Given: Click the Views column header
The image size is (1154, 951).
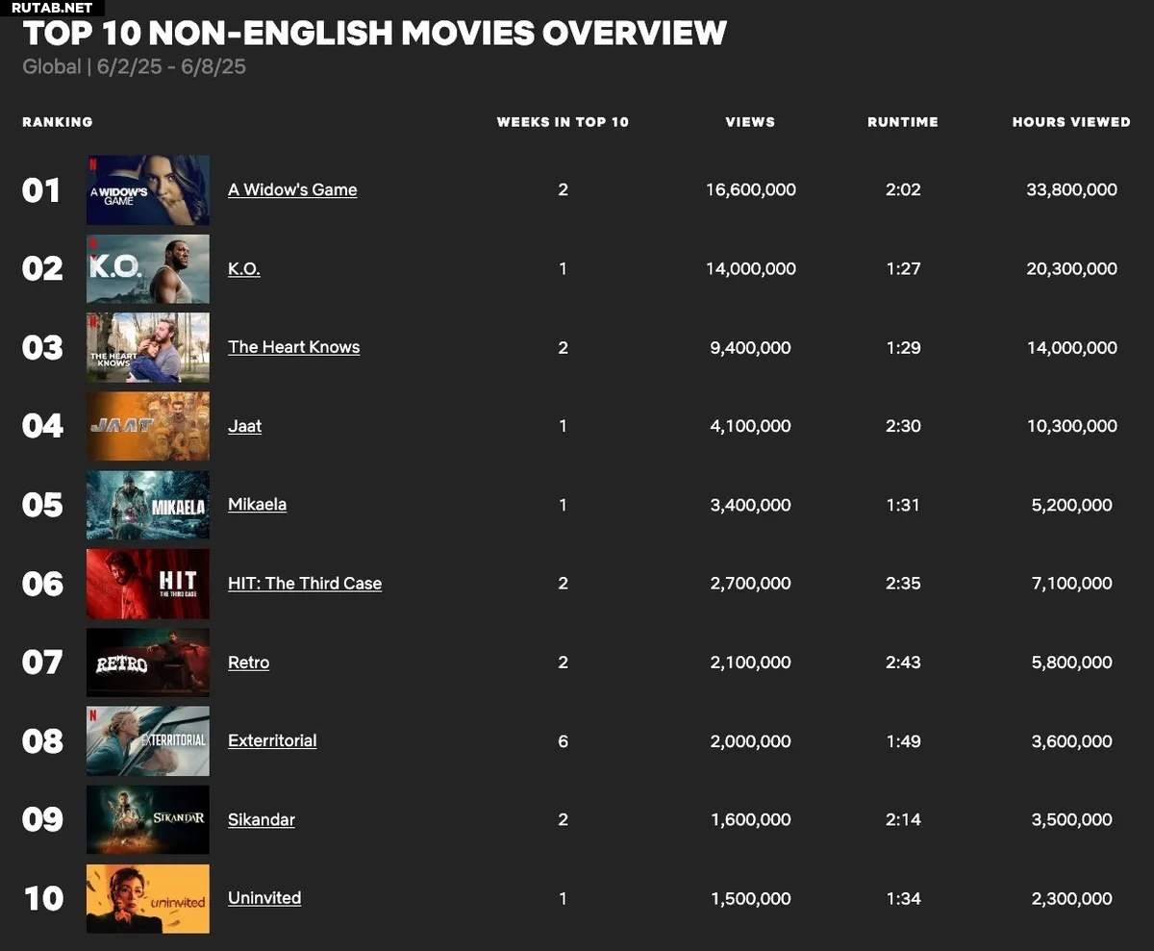Looking at the screenshot, I should pyautogui.click(x=750, y=122).
